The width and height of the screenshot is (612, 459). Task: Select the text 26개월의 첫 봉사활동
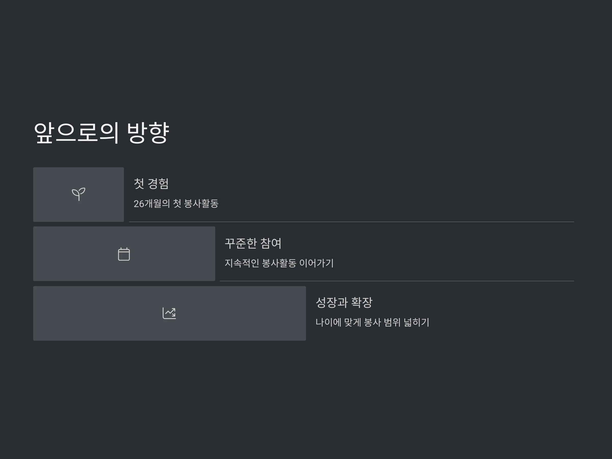tap(176, 204)
